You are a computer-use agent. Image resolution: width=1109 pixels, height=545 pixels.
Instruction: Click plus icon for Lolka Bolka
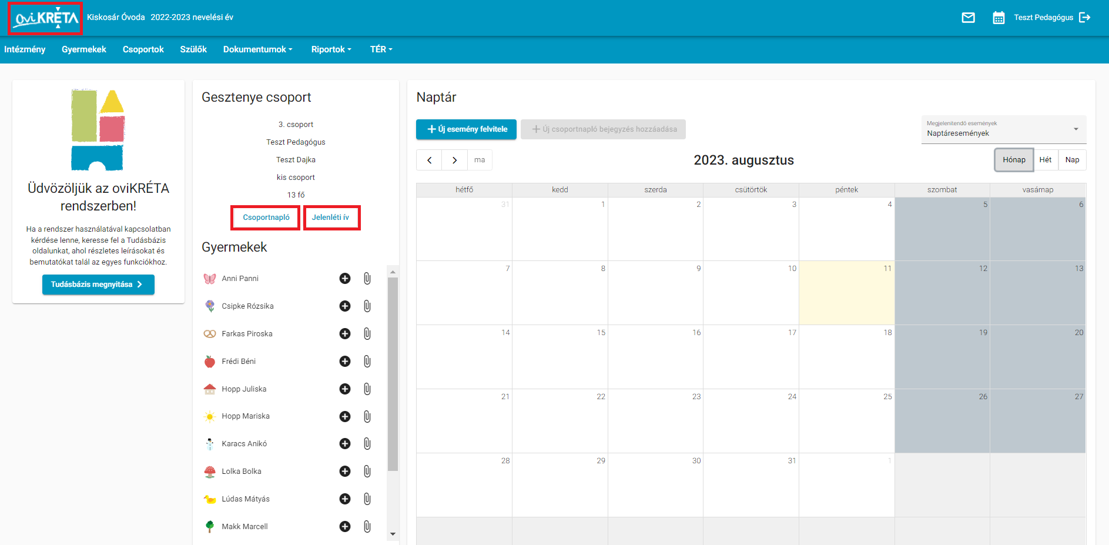(345, 472)
